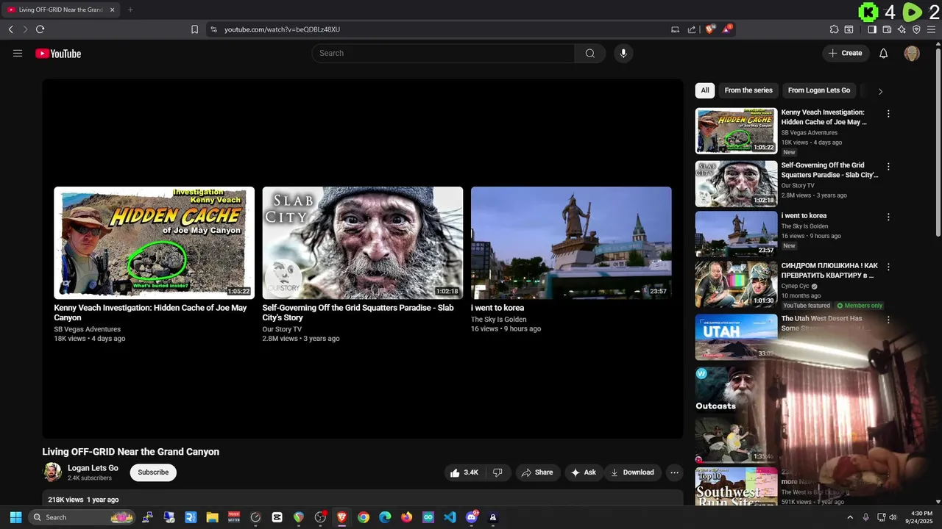Open Our Story TV channel under endscreen

(282, 329)
